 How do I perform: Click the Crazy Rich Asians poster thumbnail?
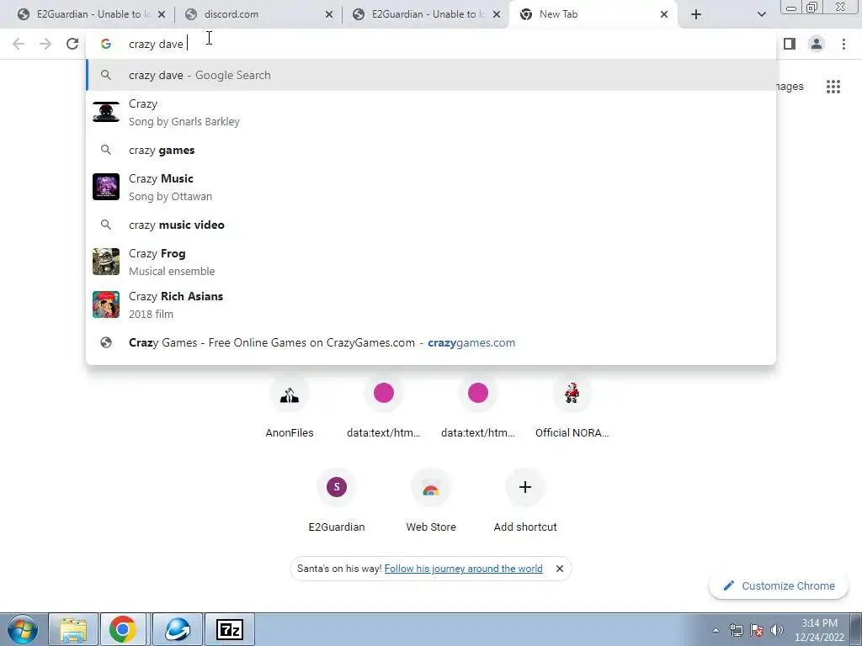pos(105,304)
